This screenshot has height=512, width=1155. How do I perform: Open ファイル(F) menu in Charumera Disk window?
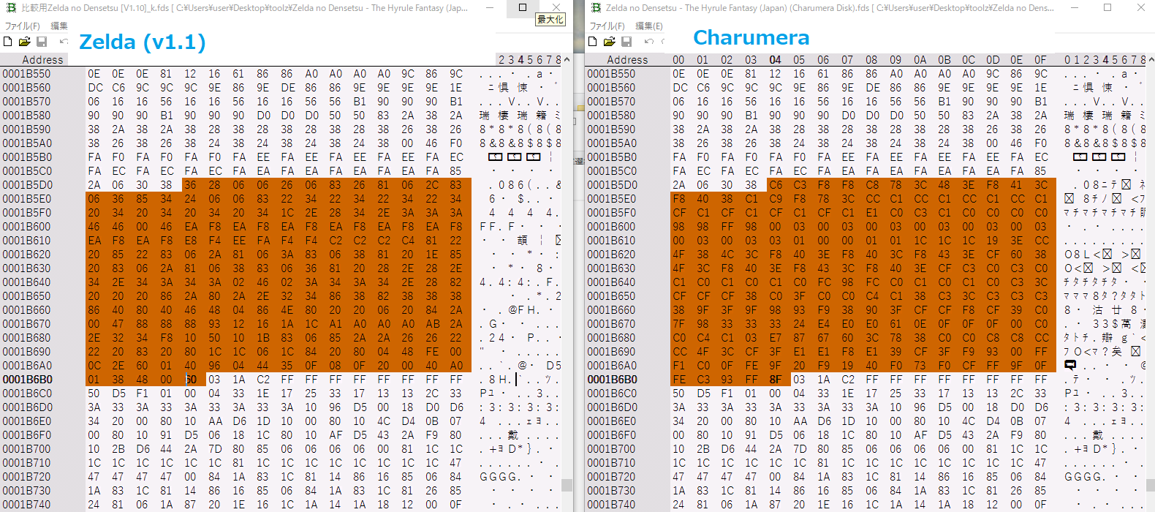tap(607, 26)
